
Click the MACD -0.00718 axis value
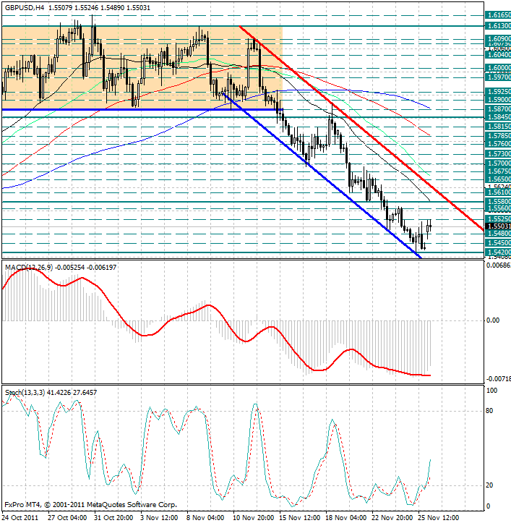click(x=498, y=379)
